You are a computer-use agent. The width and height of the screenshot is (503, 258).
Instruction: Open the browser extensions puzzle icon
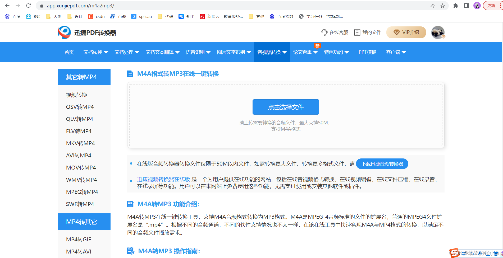click(456, 6)
